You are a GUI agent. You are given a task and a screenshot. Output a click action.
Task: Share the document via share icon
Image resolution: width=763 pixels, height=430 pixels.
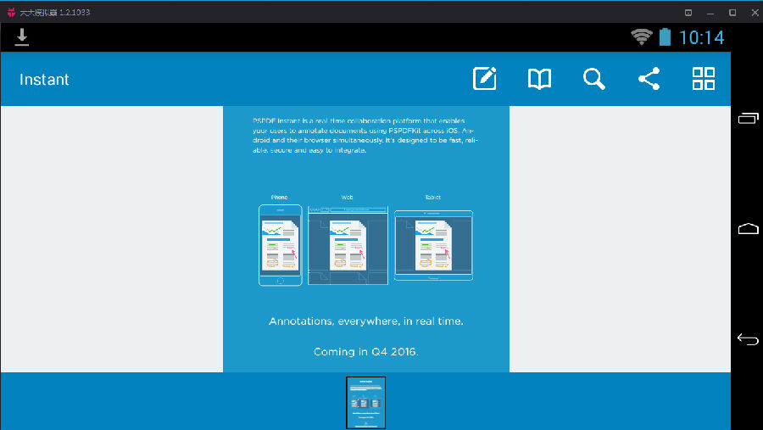tap(649, 79)
